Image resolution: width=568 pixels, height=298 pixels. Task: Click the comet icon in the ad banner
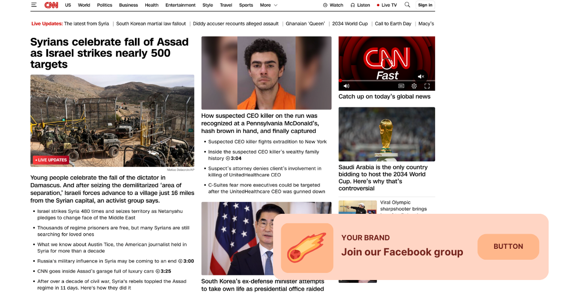307,248
